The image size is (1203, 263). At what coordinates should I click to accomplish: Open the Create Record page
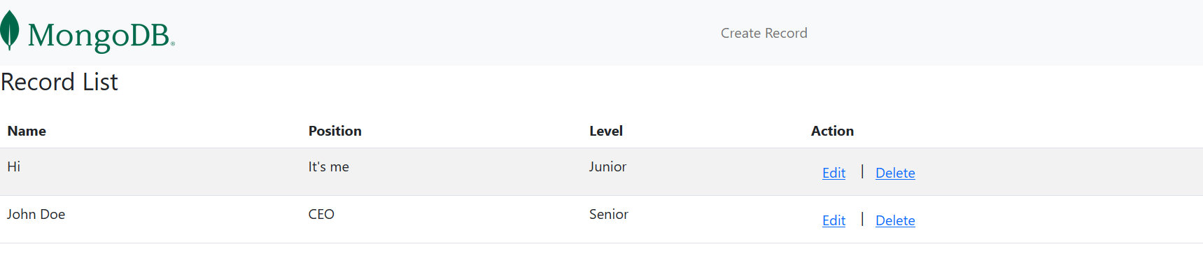pos(764,33)
